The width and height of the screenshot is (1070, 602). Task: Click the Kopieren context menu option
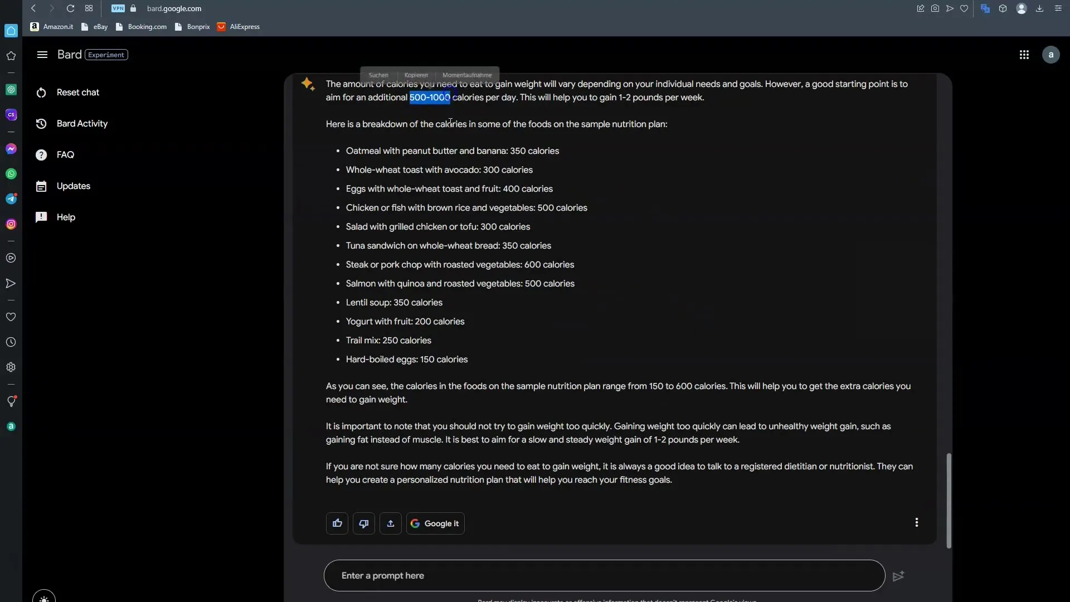point(416,75)
